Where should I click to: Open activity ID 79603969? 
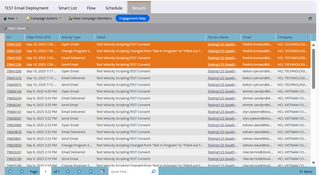(14, 125)
